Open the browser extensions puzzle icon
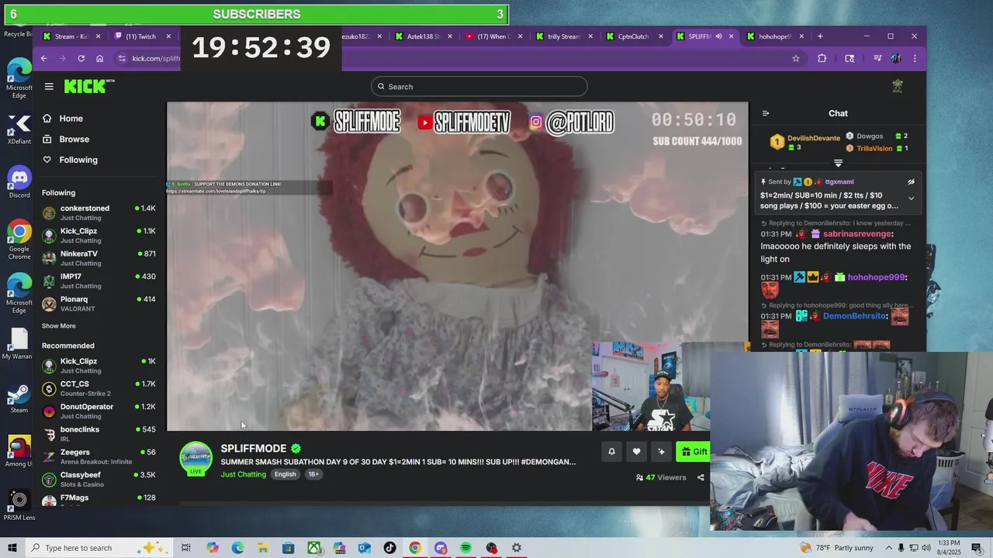 (x=822, y=58)
